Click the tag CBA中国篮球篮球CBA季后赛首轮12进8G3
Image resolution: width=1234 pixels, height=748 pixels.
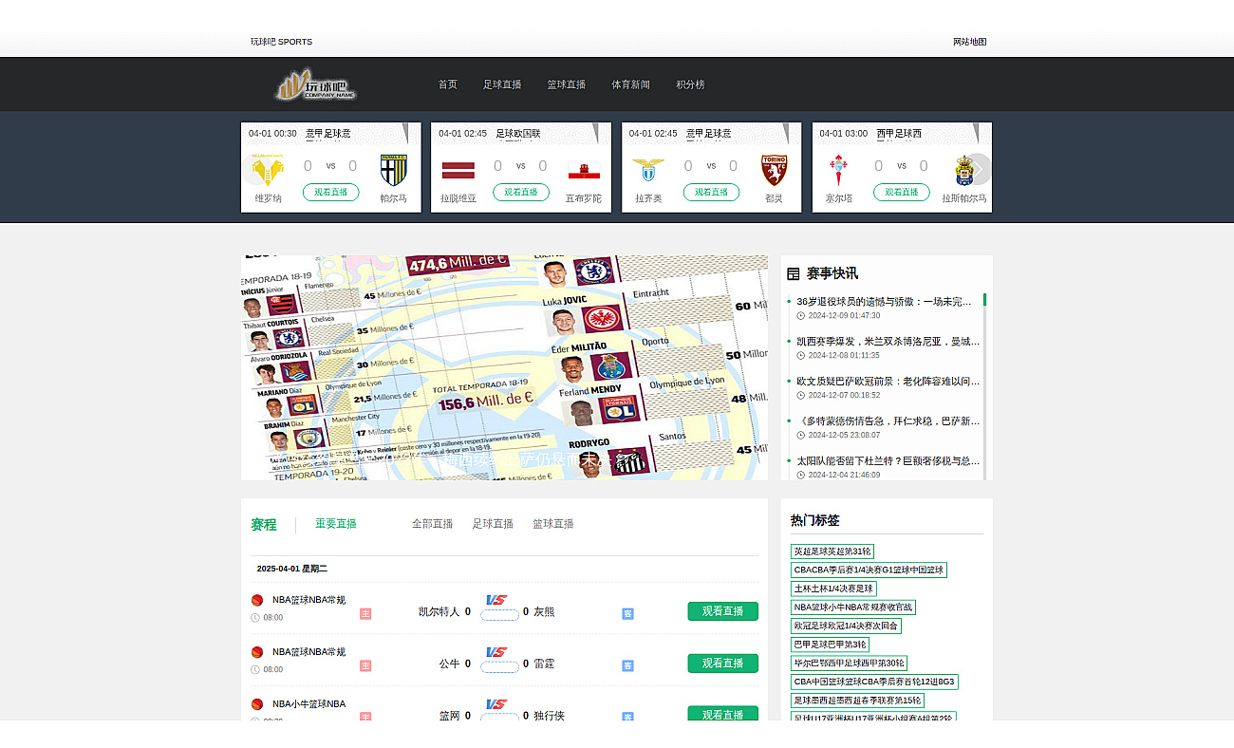pyautogui.click(x=874, y=682)
